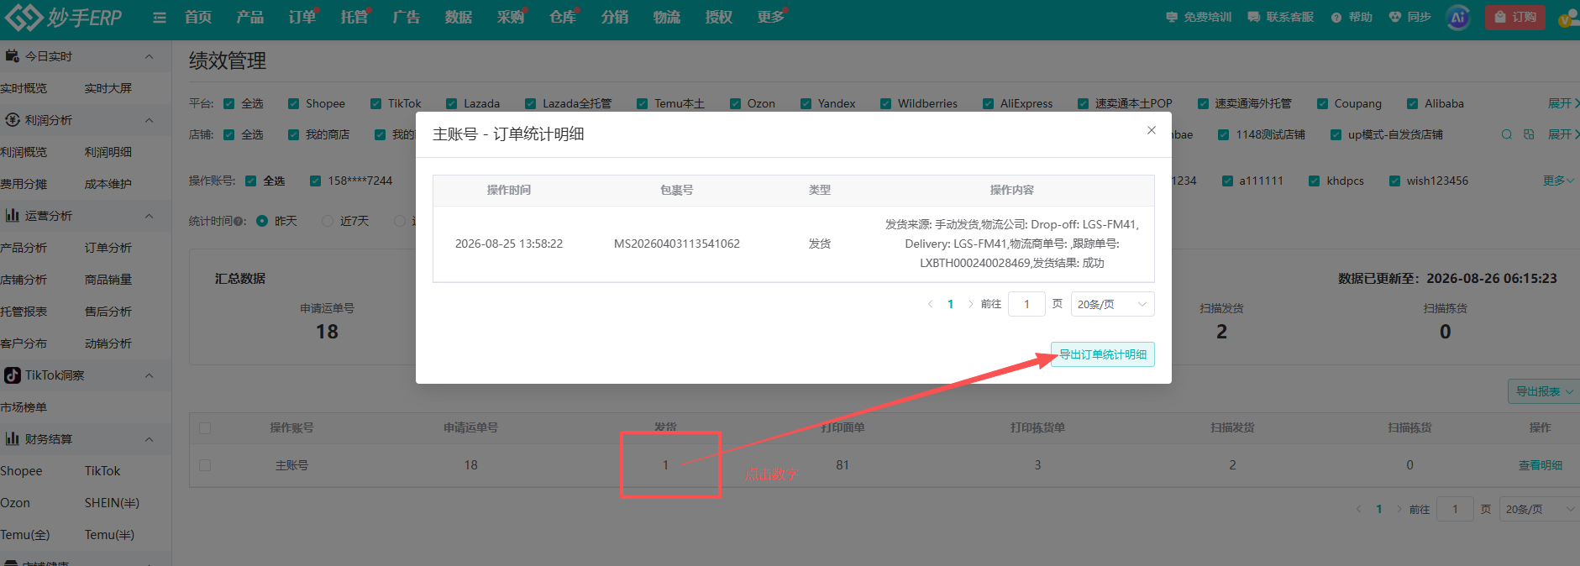Open 利润明细 in the sidebar
The height and width of the screenshot is (566, 1580).
pyautogui.click(x=108, y=152)
